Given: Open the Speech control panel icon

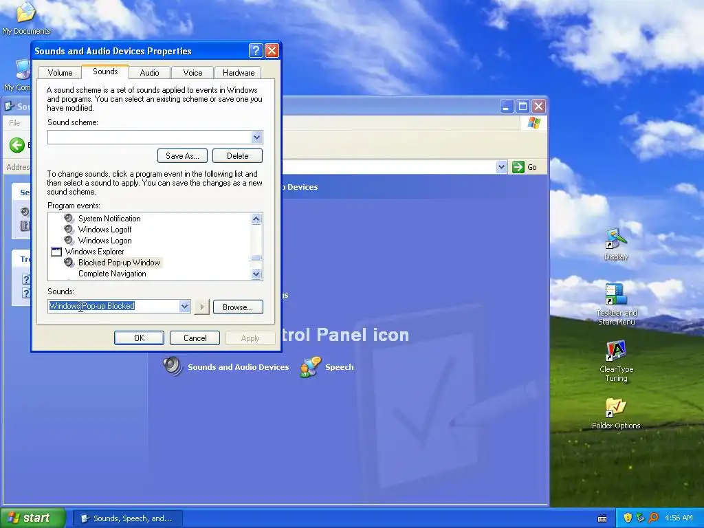Looking at the screenshot, I should [x=311, y=367].
